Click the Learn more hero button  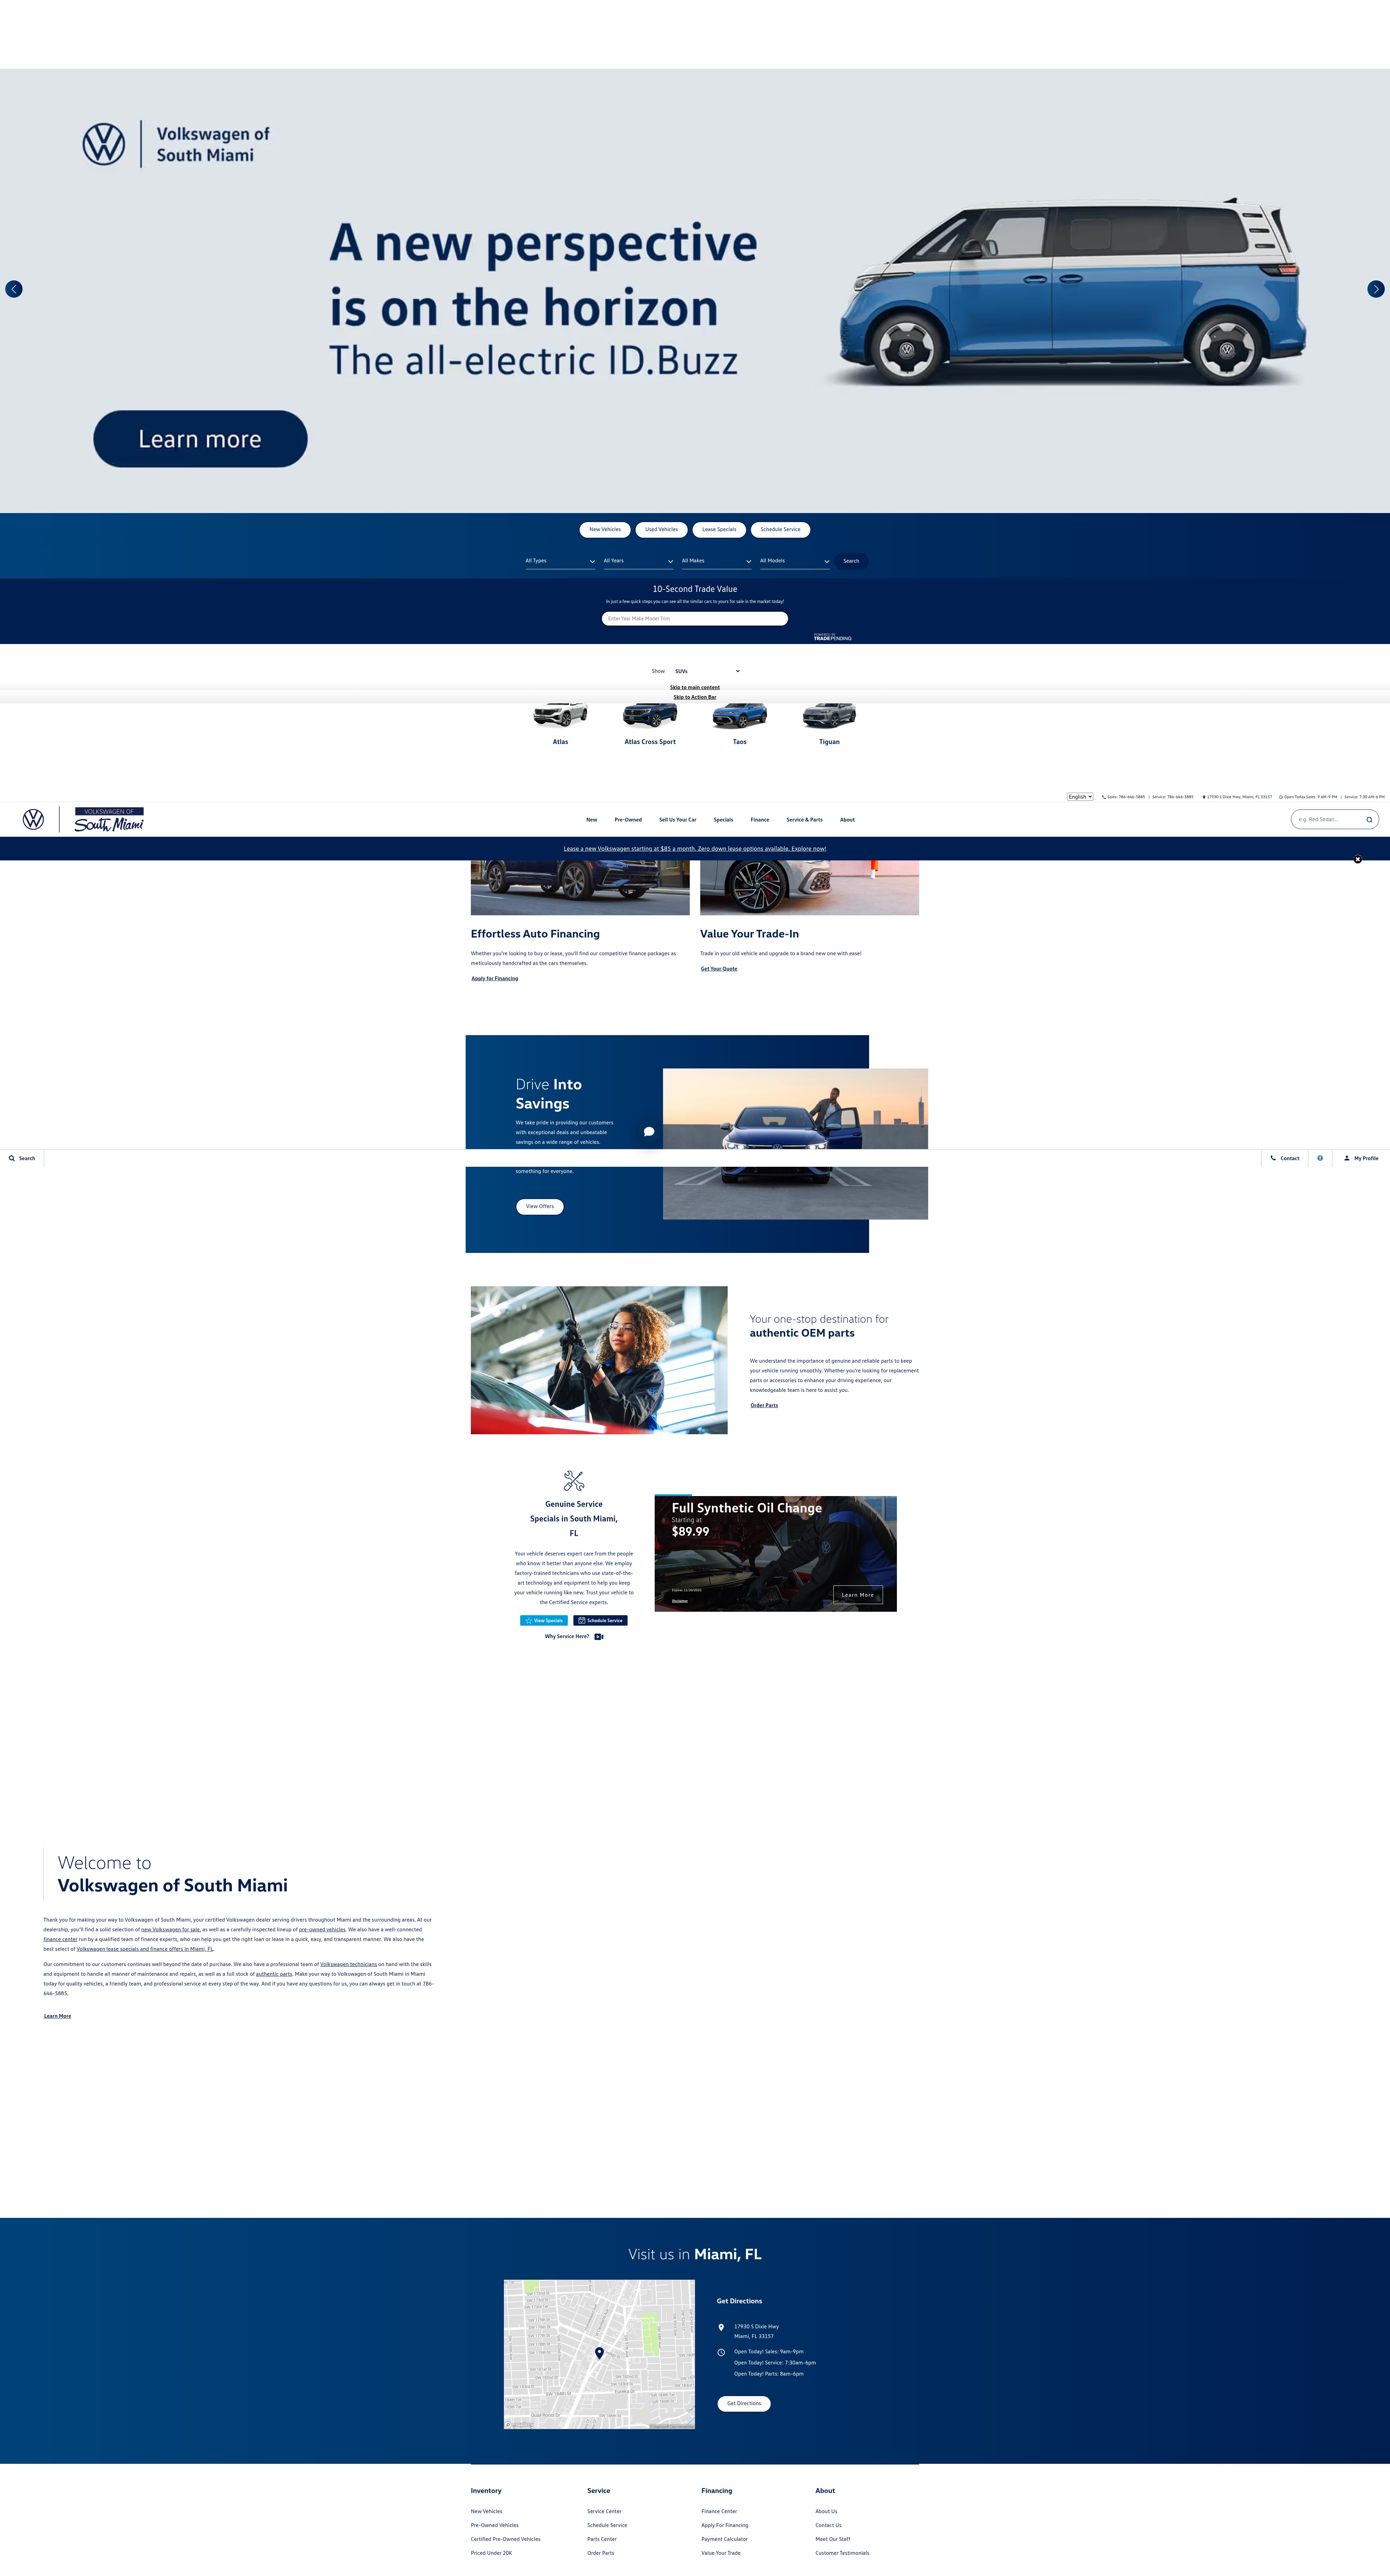[x=200, y=439]
